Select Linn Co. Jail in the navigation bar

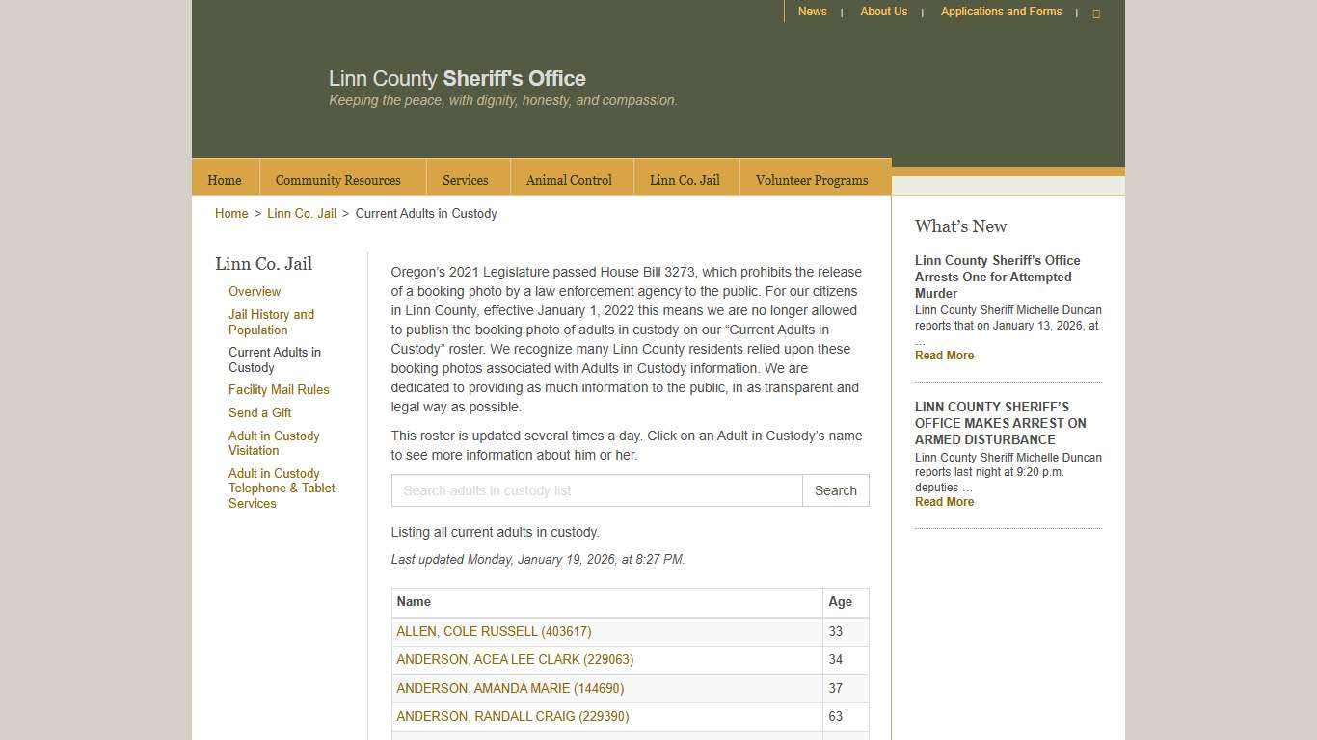coord(685,179)
